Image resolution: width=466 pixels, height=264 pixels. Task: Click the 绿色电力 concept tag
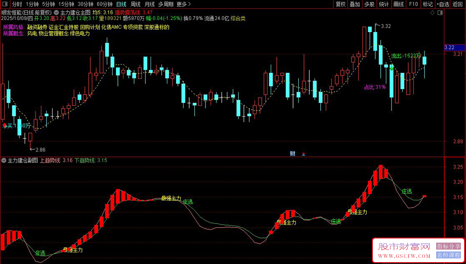click(x=80, y=33)
